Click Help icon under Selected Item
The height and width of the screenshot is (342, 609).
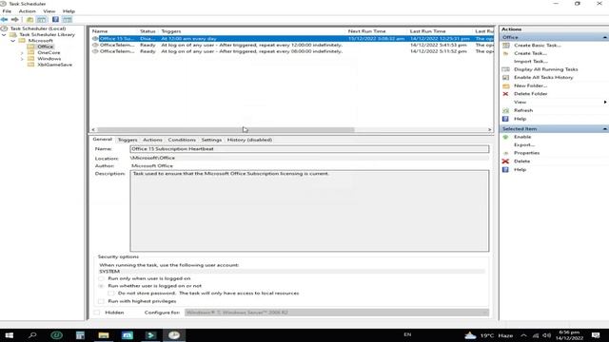(505, 169)
